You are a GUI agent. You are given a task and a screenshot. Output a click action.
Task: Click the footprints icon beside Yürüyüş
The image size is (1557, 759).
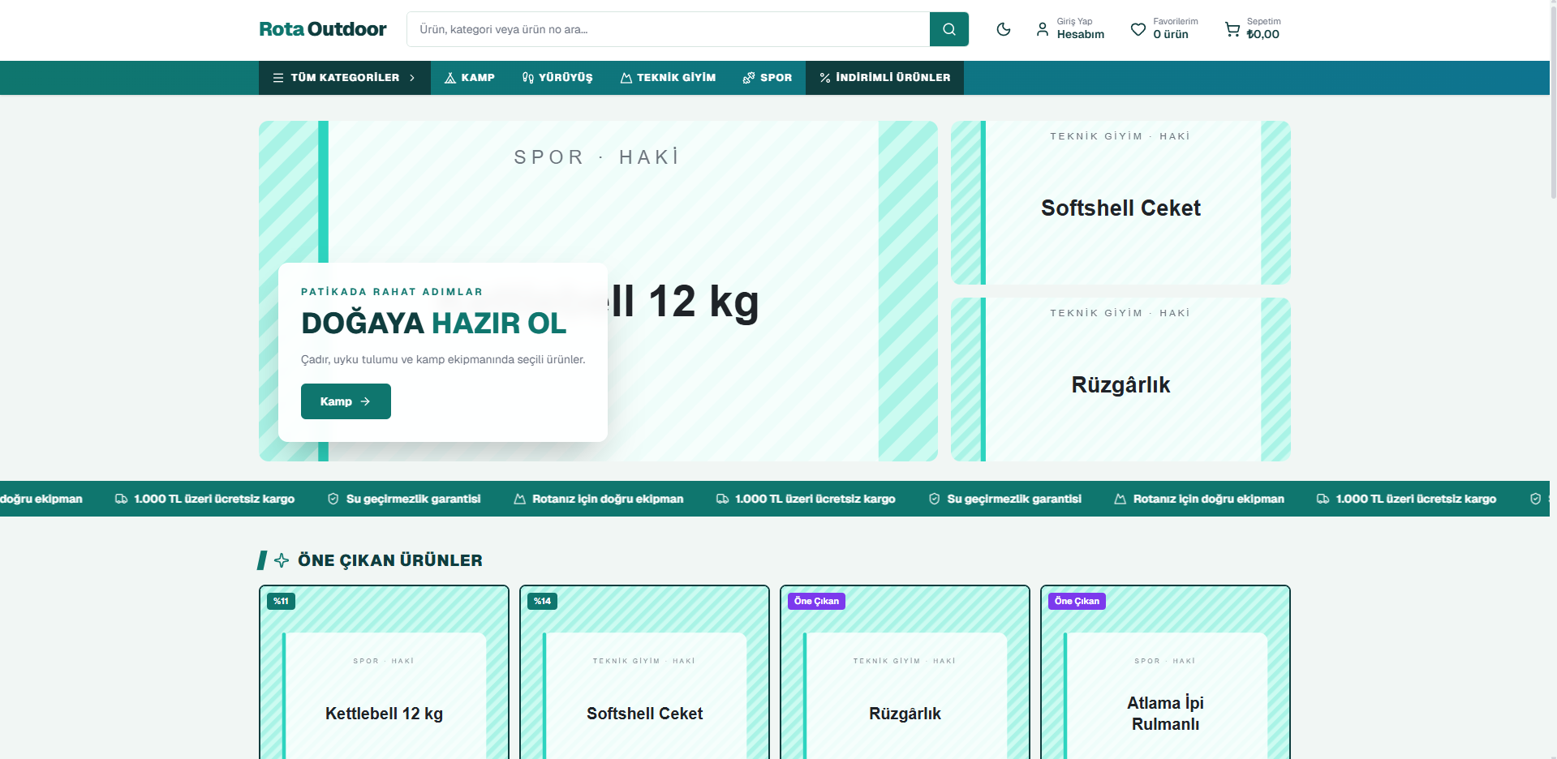[x=528, y=78]
